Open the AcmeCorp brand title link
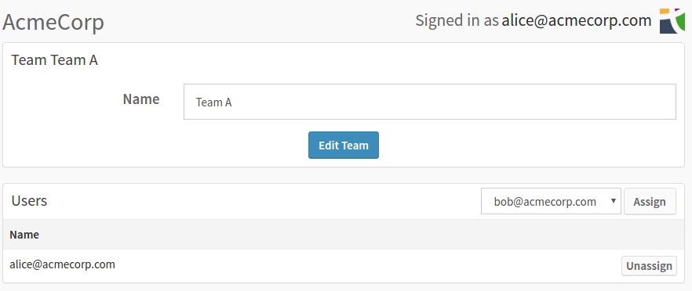692x291 pixels. coord(53,23)
